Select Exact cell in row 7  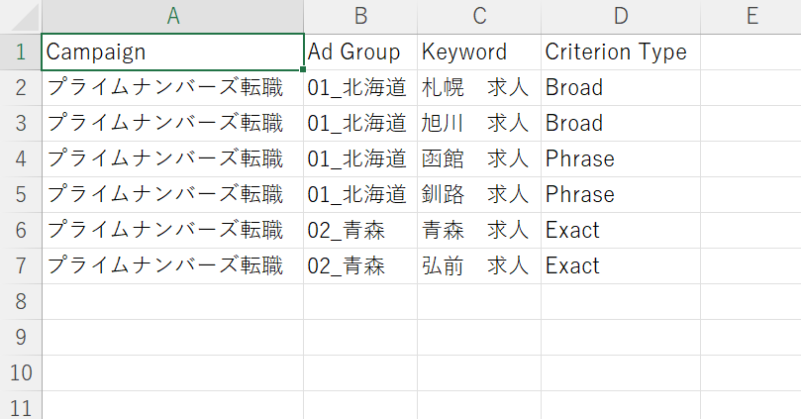pyautogui.click(x=621, y=266)
